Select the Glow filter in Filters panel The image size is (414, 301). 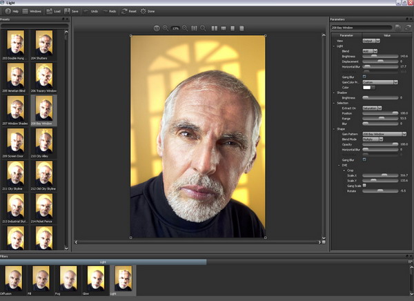pos(96,278)
